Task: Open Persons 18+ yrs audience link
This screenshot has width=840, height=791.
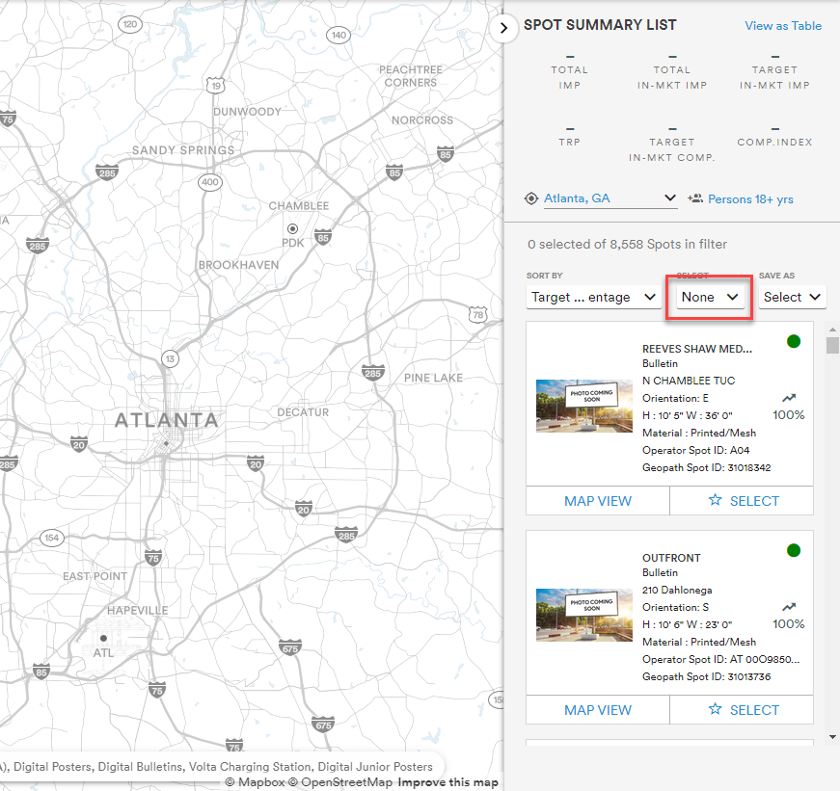Action: 750,199
